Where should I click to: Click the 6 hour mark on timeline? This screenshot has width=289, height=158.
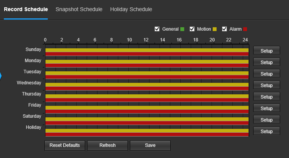tap(95, 40)
